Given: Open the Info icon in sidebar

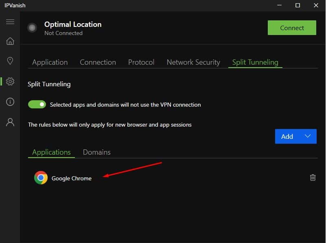Looking at the screenshot, I should coord(10,102).
